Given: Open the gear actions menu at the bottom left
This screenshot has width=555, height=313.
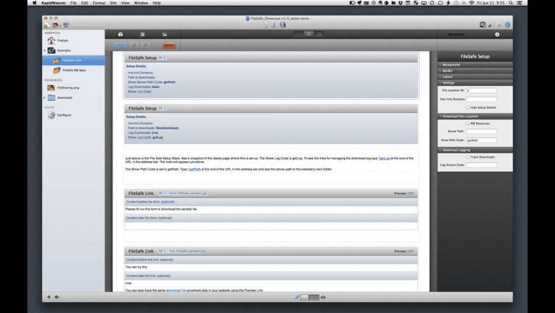Looking at the screenshot, I should click(57, 297).
